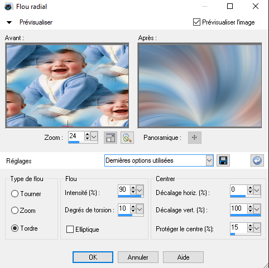The width and height of the screenshot is (269, 268).
Task: Enable the Elliptique checkbox
Action: click(70, 230)
